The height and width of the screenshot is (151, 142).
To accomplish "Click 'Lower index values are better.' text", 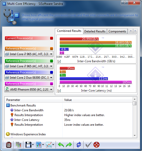I will [x=84, y=125].
